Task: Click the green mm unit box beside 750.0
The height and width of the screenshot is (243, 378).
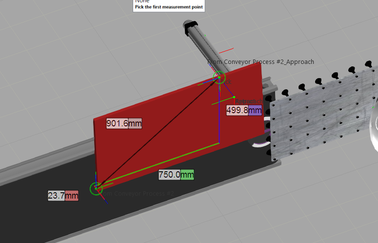Action: pyautogui.click(x=187, y=174)
